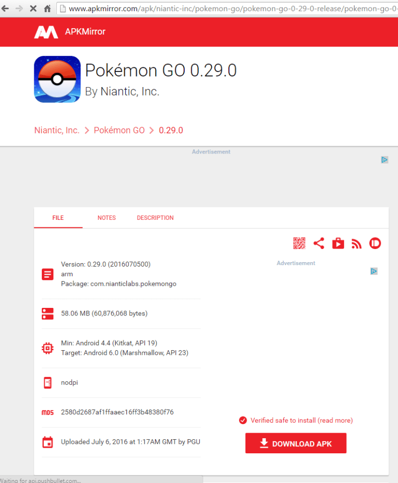398x483 pixels.
Task: Click the file size storage icon
Action: point(47,313)
